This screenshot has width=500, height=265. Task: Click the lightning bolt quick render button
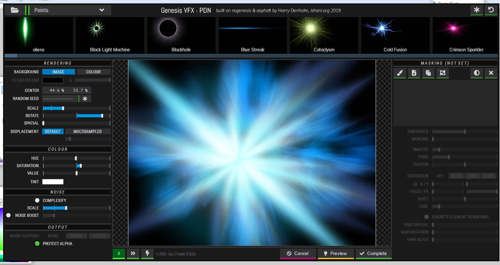click(147, 254)
